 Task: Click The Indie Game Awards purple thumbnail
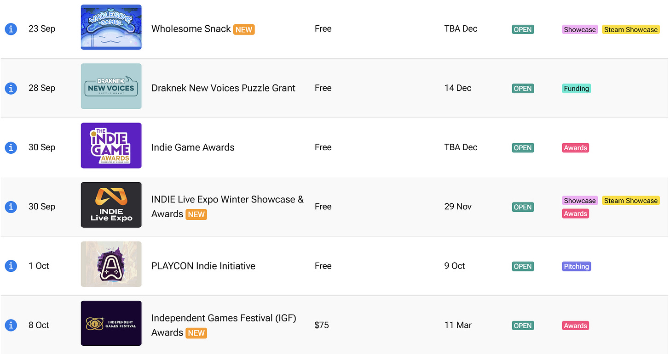pos(111,146)
